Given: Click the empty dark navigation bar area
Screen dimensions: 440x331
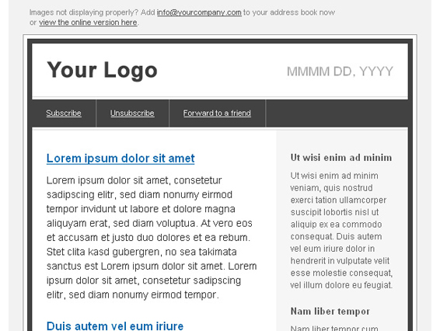Looking at the screenshot, I should coord(339,113).
